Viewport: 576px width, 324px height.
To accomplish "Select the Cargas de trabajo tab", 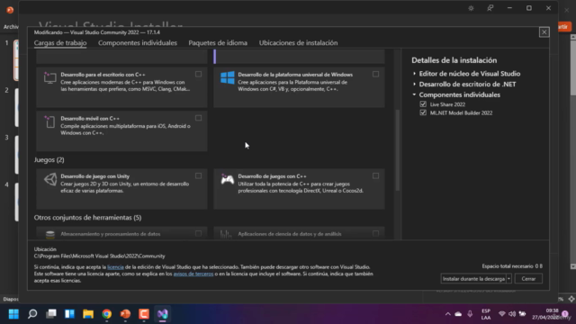I will 60,43.
